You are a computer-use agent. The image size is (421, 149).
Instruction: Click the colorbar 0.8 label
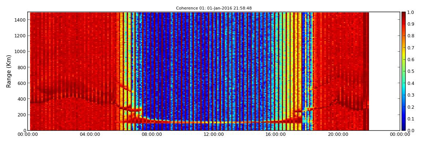pos(411,36)
